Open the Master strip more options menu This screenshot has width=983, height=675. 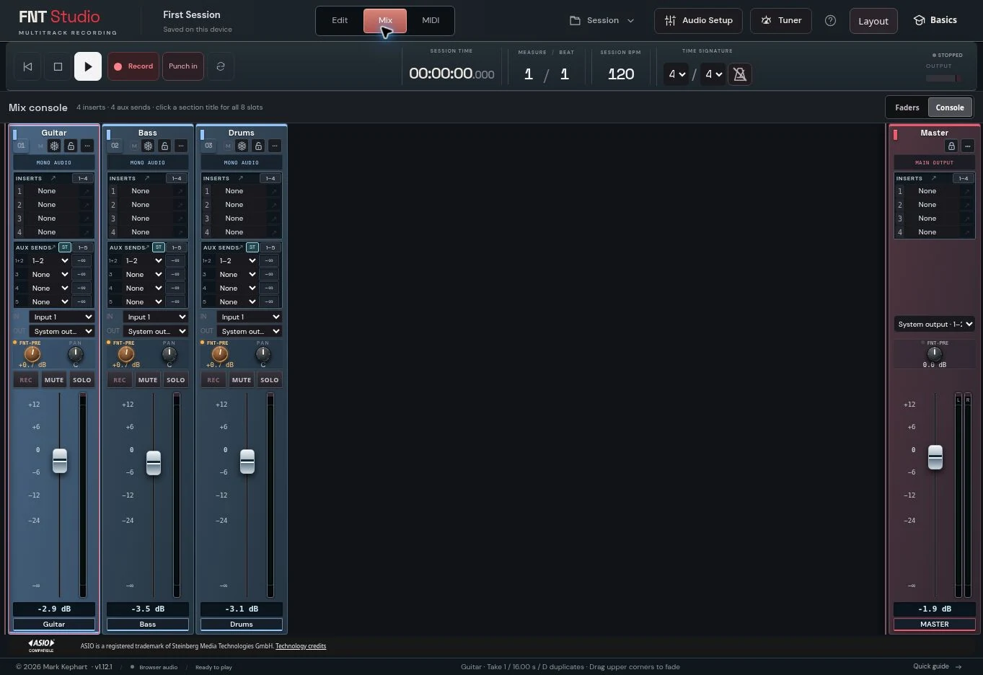coord(968,146)
